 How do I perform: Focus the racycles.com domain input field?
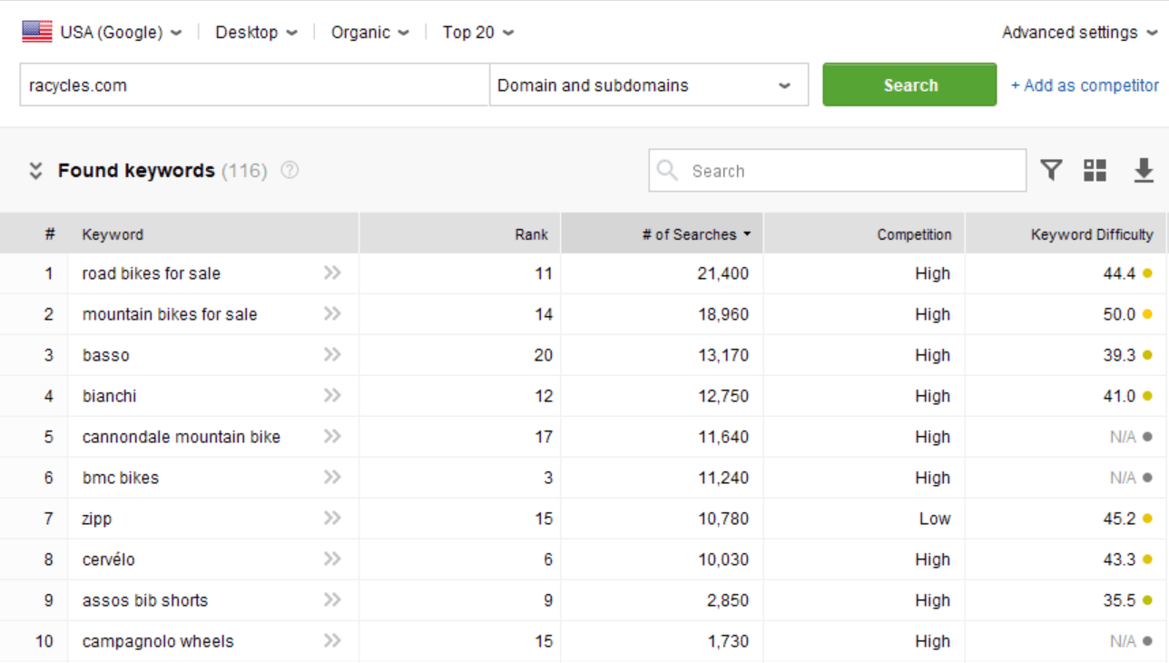[x=254, y=84]
